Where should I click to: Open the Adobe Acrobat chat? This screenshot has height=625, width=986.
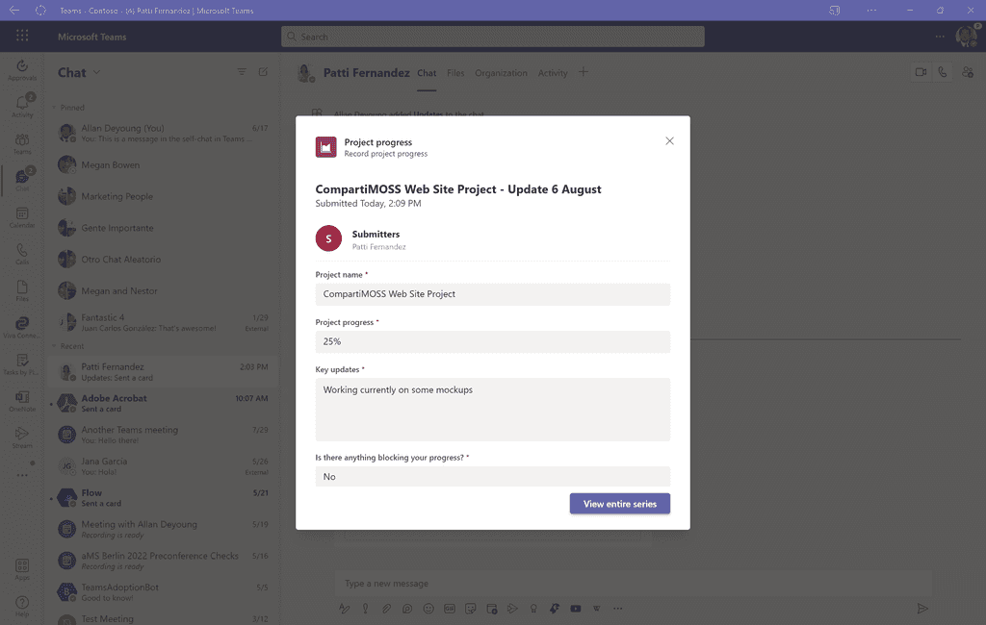click(164, 403)
